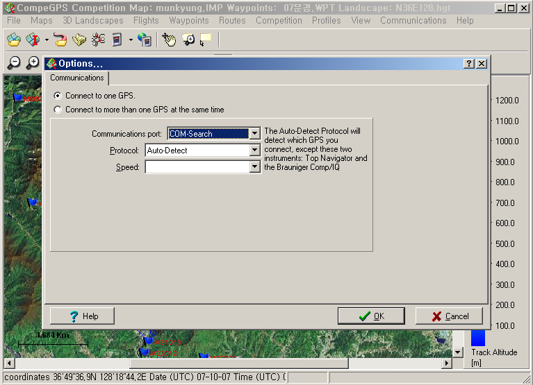533x385 pixels.
Task: Click the coordinates status bar text
Action: 145,377
